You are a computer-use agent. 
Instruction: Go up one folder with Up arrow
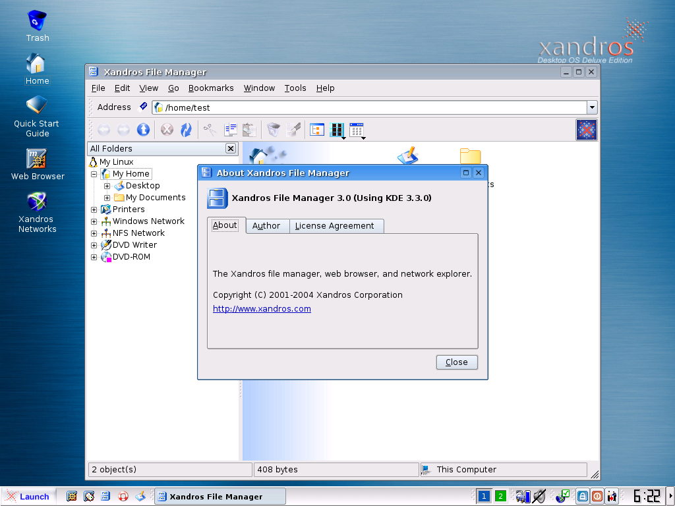pos(143,130)
